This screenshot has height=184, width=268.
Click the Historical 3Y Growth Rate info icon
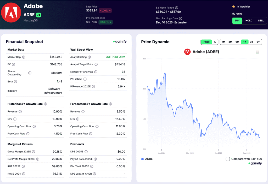(46, 104)
